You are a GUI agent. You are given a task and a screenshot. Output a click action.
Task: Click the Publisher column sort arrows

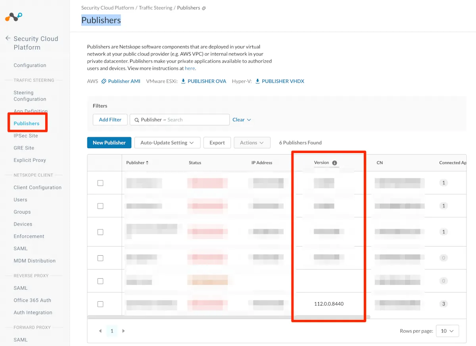[x=147, y=162]
